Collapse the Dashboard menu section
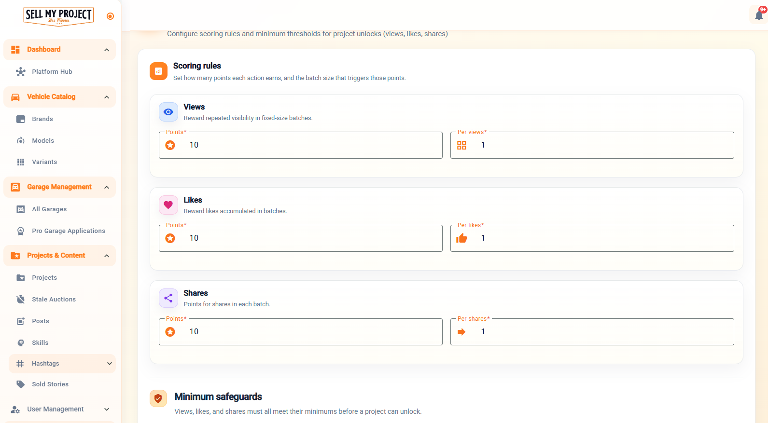 coord(107,50)
